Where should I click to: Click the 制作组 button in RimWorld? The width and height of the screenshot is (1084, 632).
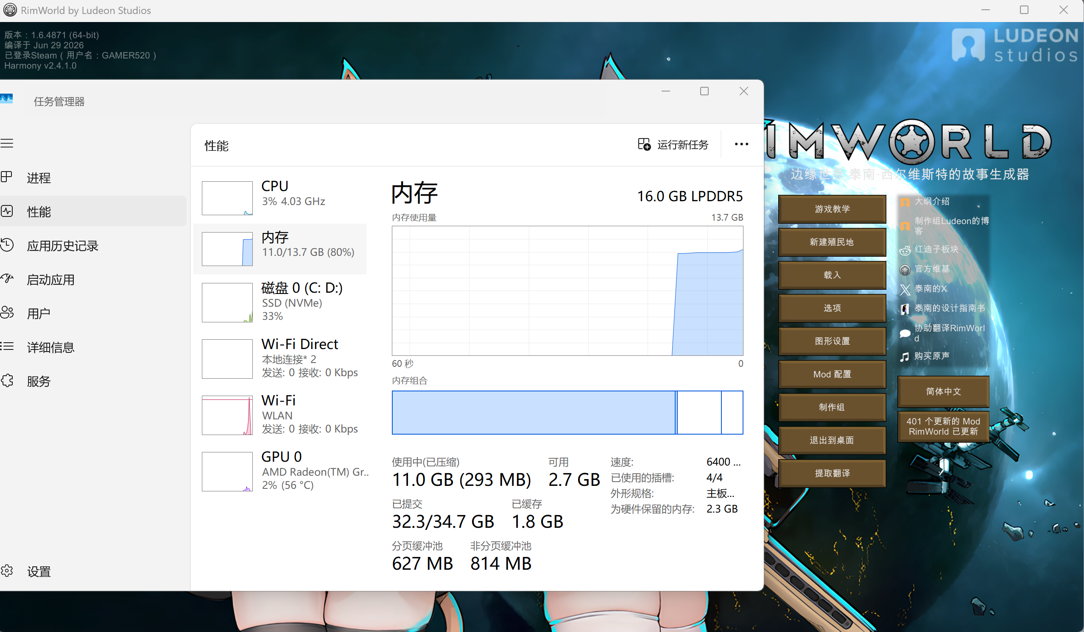832,407
